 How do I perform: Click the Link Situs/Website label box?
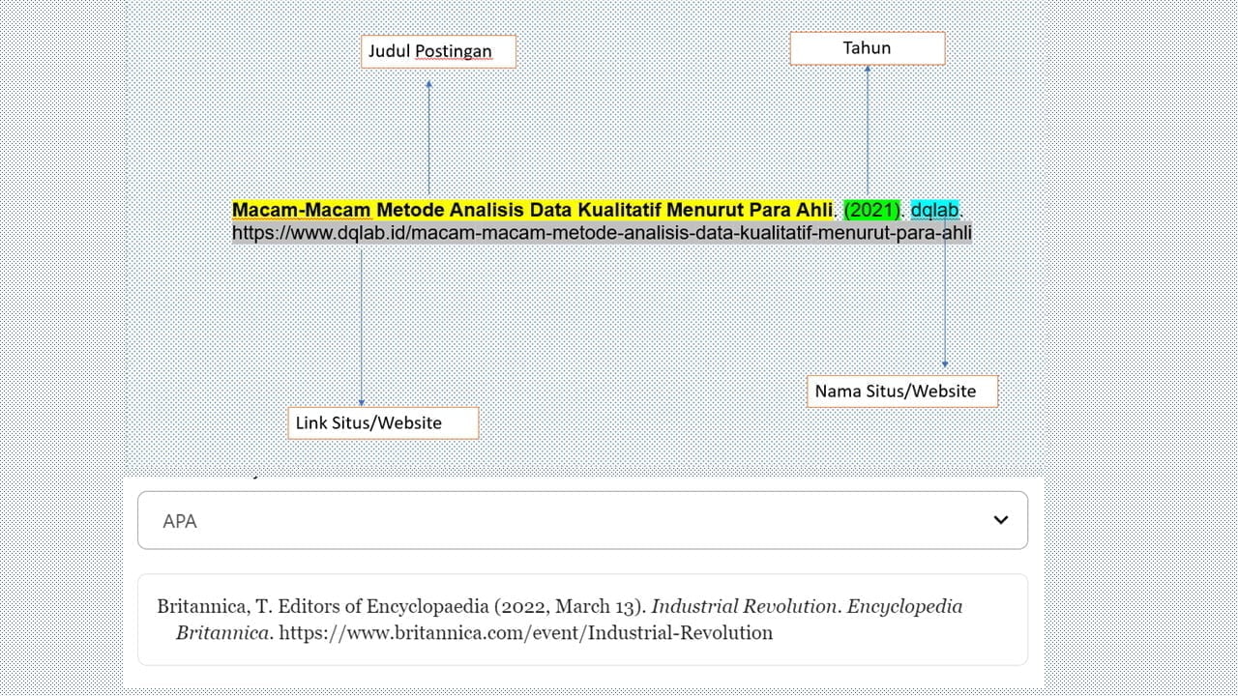tap(383, 422)
